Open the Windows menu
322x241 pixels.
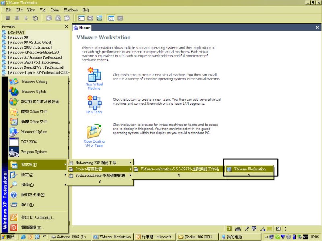click(x=71, y=10)
